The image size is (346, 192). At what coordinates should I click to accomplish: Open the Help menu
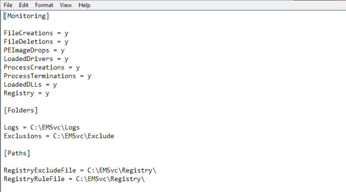[84, 5]
